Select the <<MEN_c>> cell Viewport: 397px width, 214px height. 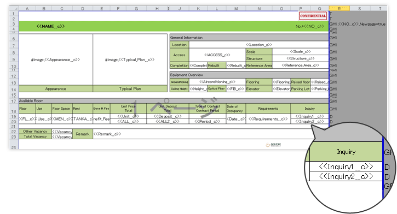(62, 118)
